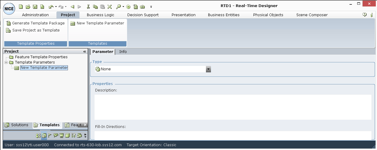Collapse the Project panel with double chevron
Image resolution: width=377 pixels, height=150 pixels.
click(x=84, y=51)
